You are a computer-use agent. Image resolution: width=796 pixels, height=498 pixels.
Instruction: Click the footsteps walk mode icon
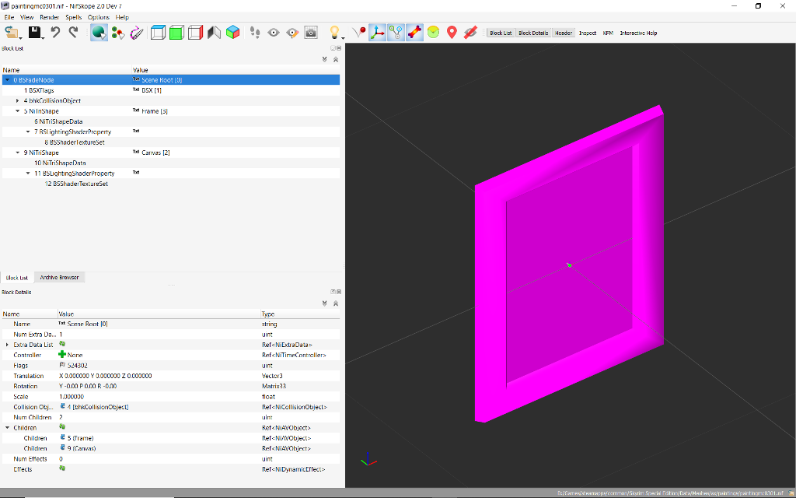click(255, 33)
